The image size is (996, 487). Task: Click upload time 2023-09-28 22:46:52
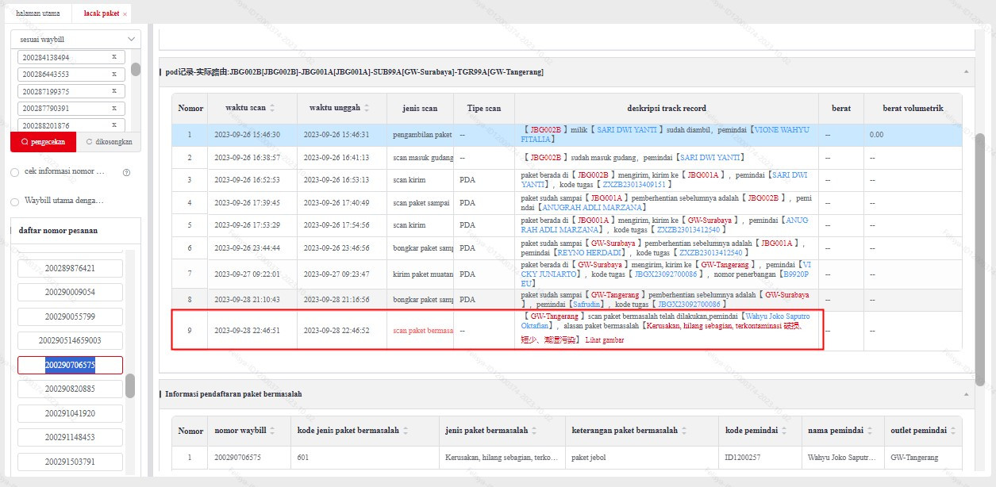[336, 331]
